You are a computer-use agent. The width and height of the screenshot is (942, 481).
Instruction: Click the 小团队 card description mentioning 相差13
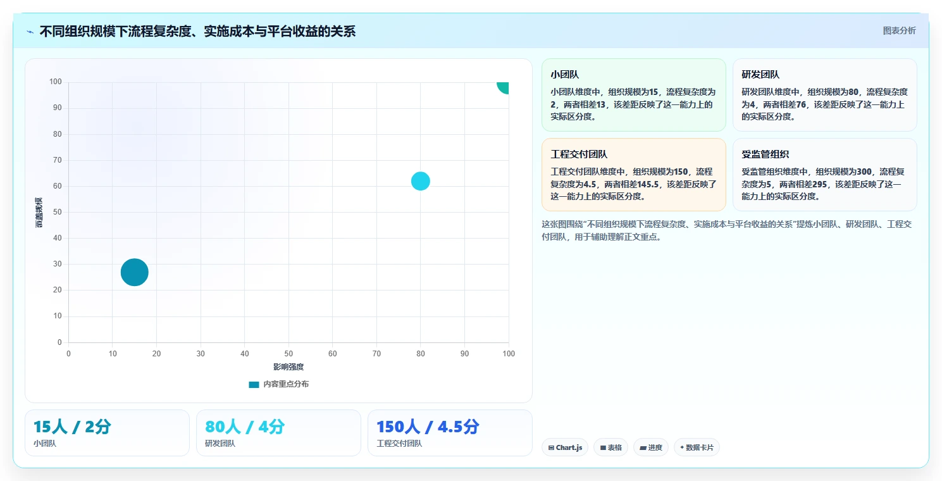tap(633, 104)
